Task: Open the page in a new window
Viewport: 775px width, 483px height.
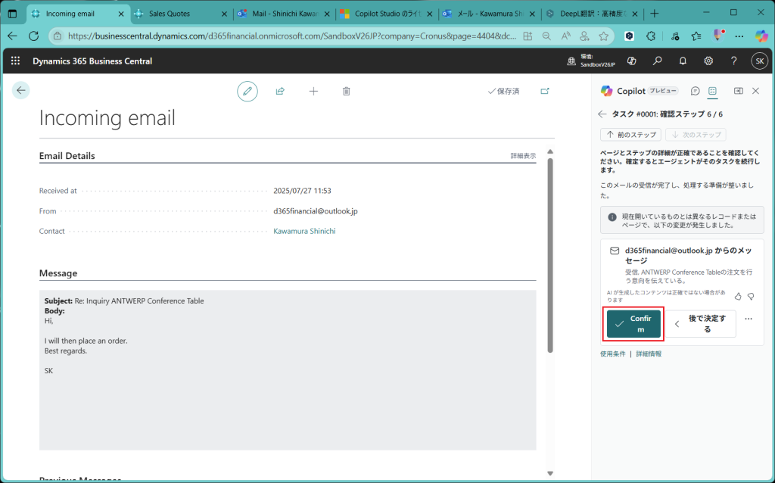Action: click(545, 91)
